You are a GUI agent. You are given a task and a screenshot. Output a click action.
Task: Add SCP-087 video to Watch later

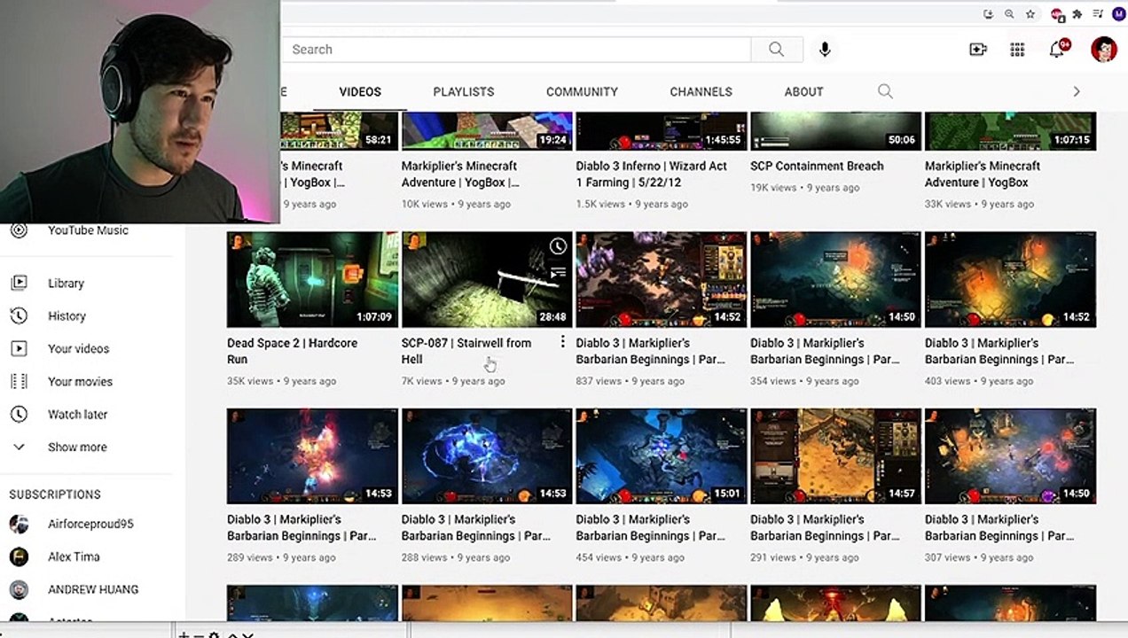(557, 246)
